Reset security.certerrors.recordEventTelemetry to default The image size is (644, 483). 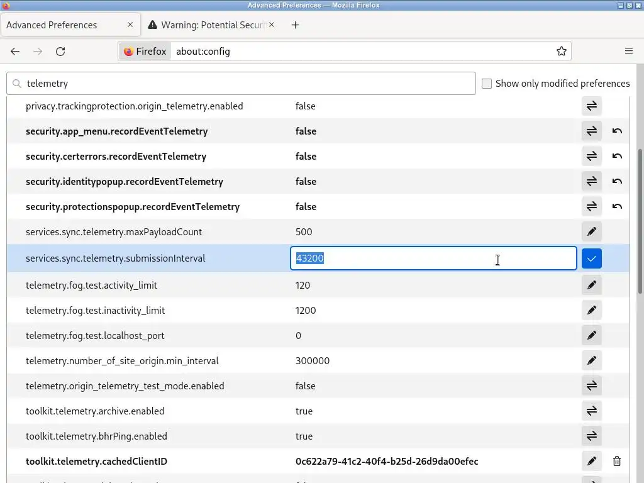click(x=617, y=156)
